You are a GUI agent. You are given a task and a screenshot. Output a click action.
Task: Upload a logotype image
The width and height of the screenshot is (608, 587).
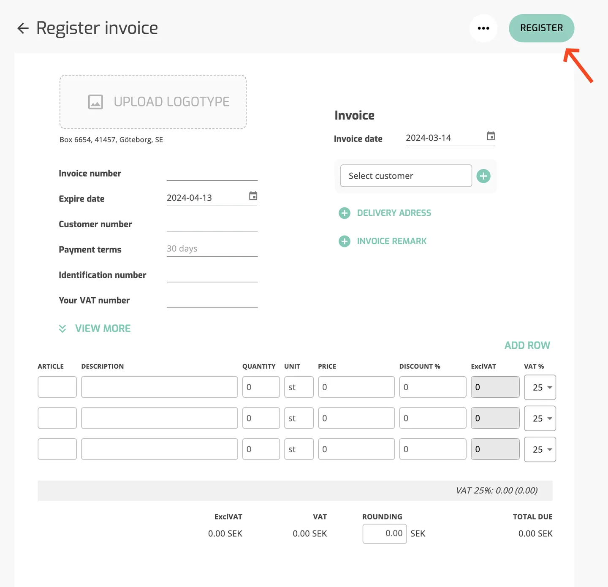[153, 102]
